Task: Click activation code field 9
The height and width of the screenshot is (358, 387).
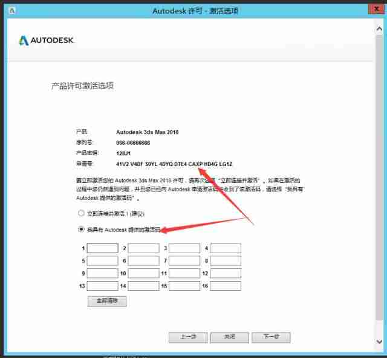Action: click(x=102, y=273)
